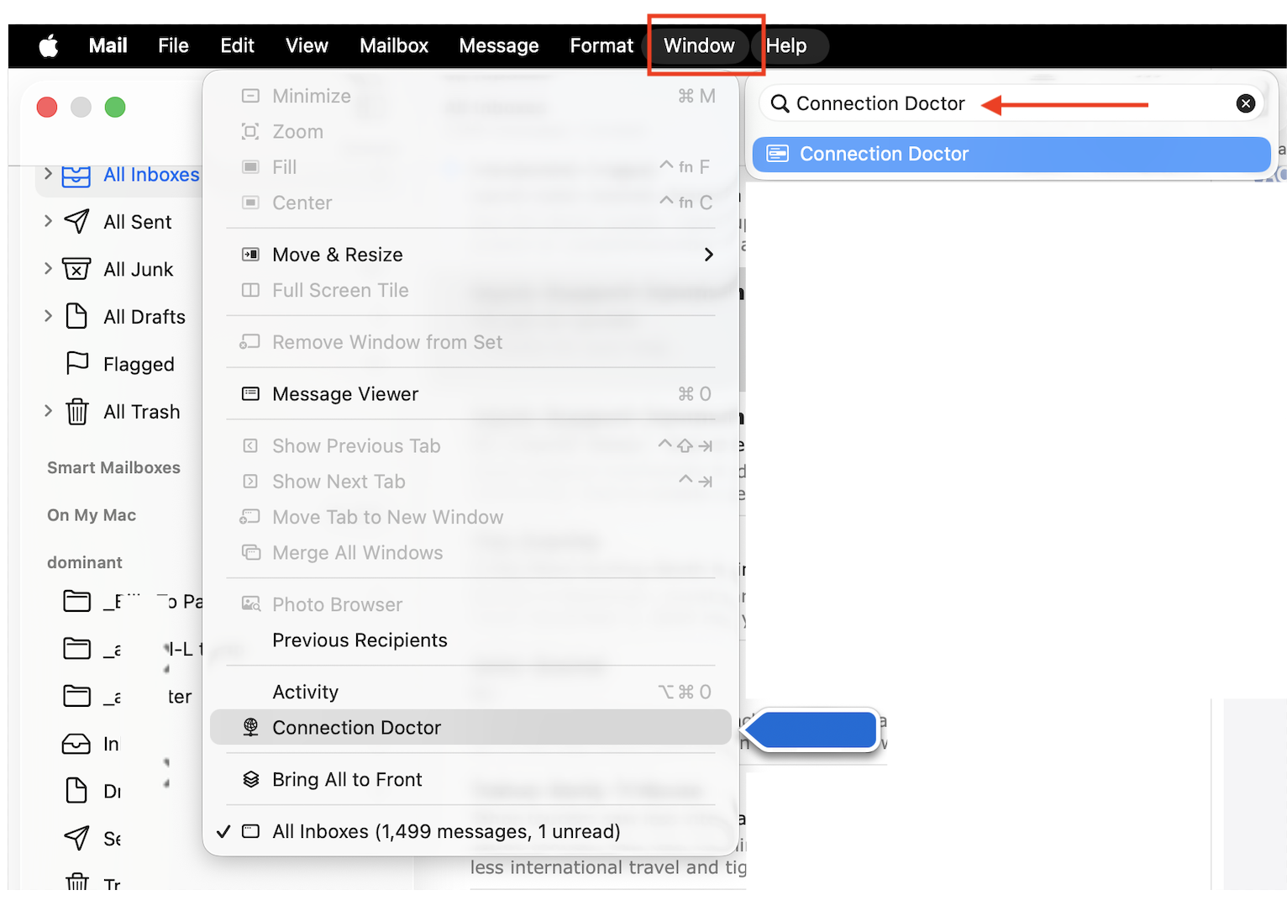This screenshot has height=906, width=1287.
Task: Expand the All Trash mailbox group
Action: coord(48,411)
